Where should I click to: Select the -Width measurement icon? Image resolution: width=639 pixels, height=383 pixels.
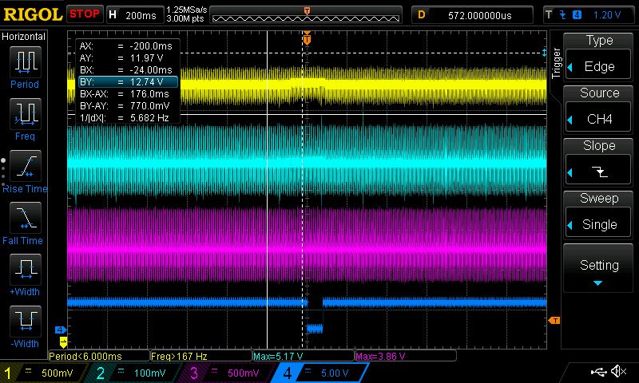pyautogui.click(x=26, y=321)
